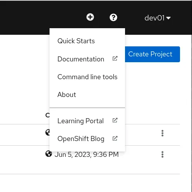This screenshot has width=192, height=192.
Task: Click partially hidden globe icon in first row
Action: click(48, 133)
